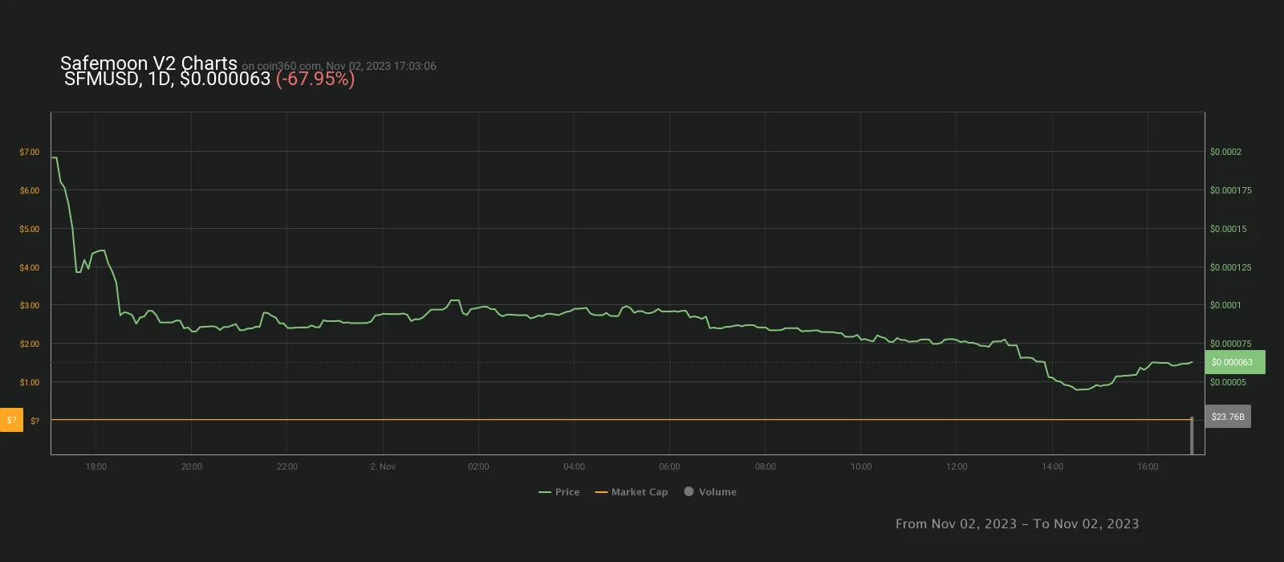Click the green $0.000063 current price tag
This screenshot has height=562, width=1284.
(x=1235, y=362)
